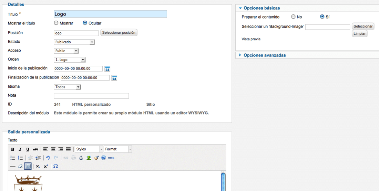Open the Idioma dropdown set to Todos

[67, 87]
